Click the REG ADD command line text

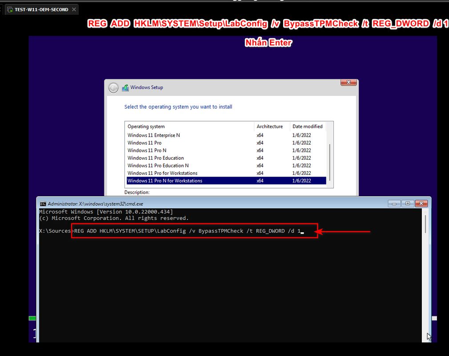click(187, 231)
